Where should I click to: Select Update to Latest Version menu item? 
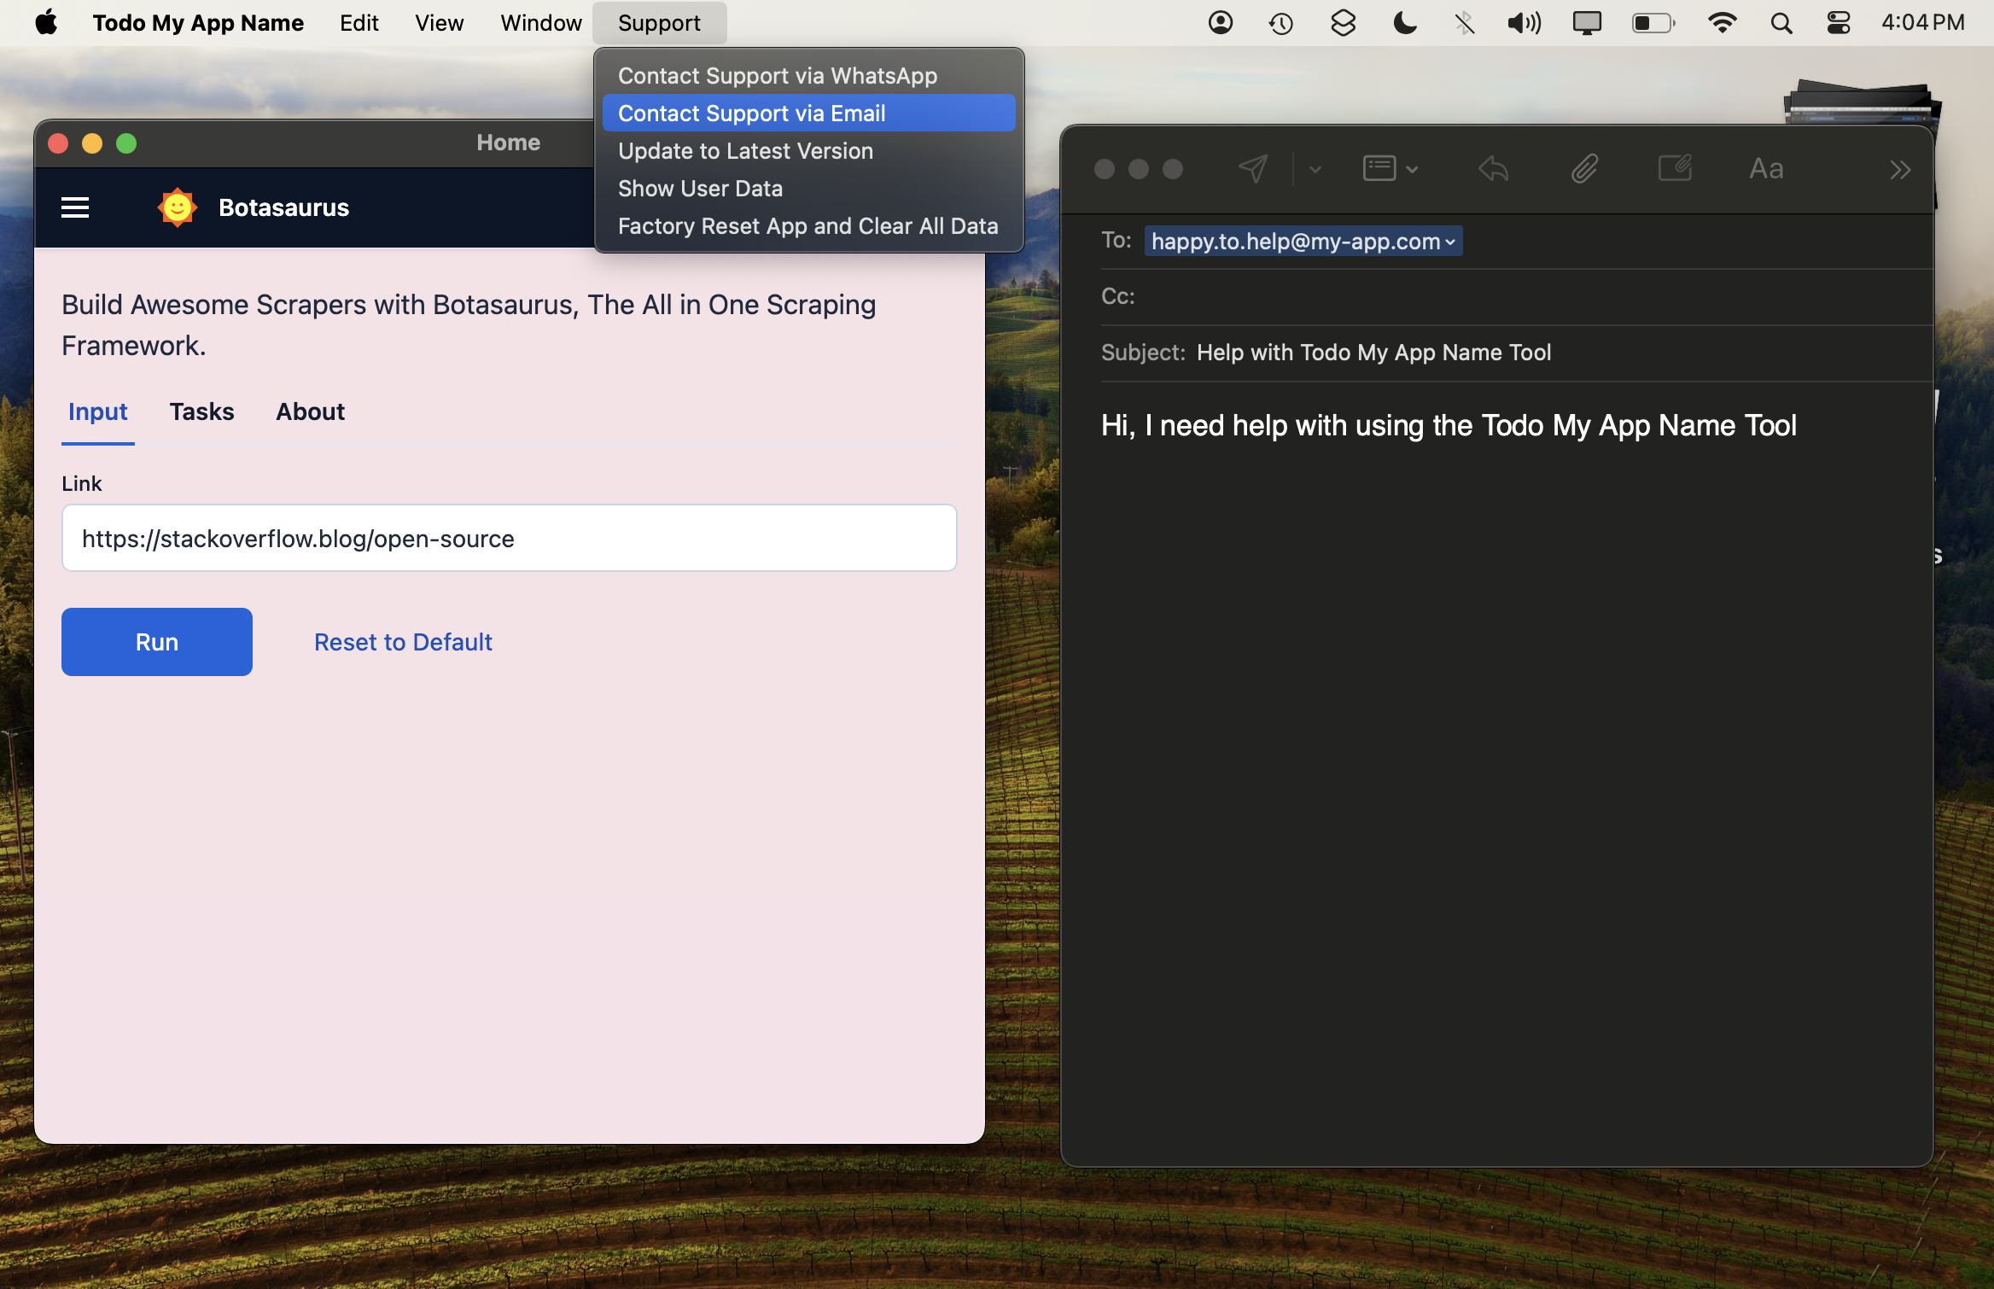coord(745,151)
